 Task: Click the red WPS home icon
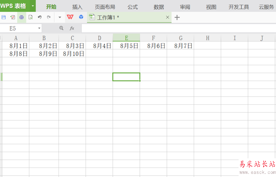click(70, 17)
